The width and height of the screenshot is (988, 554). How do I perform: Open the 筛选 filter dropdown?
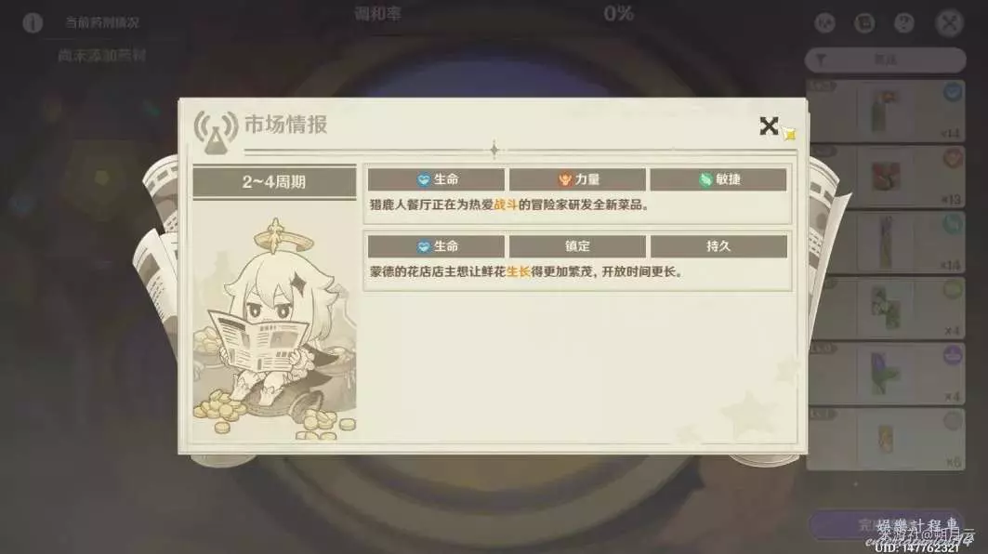coord(885,59)
